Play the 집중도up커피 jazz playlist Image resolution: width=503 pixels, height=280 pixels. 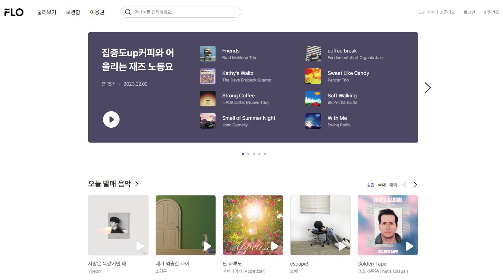pos(111,119)
